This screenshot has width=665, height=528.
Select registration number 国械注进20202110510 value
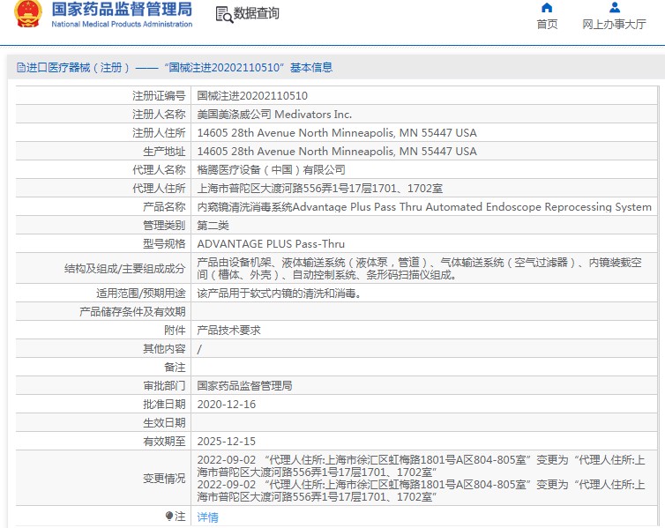[252, 96]
